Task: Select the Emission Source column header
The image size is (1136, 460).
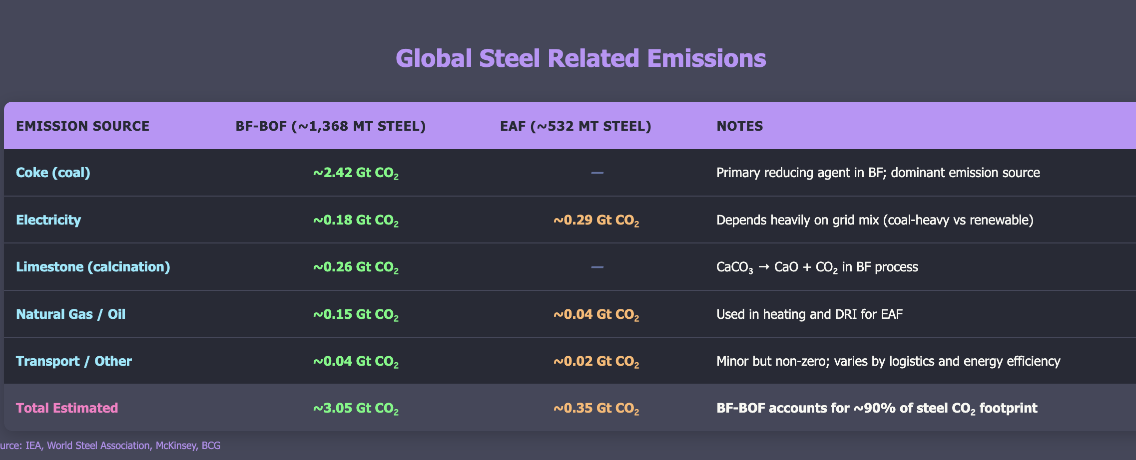Action: 82,126
